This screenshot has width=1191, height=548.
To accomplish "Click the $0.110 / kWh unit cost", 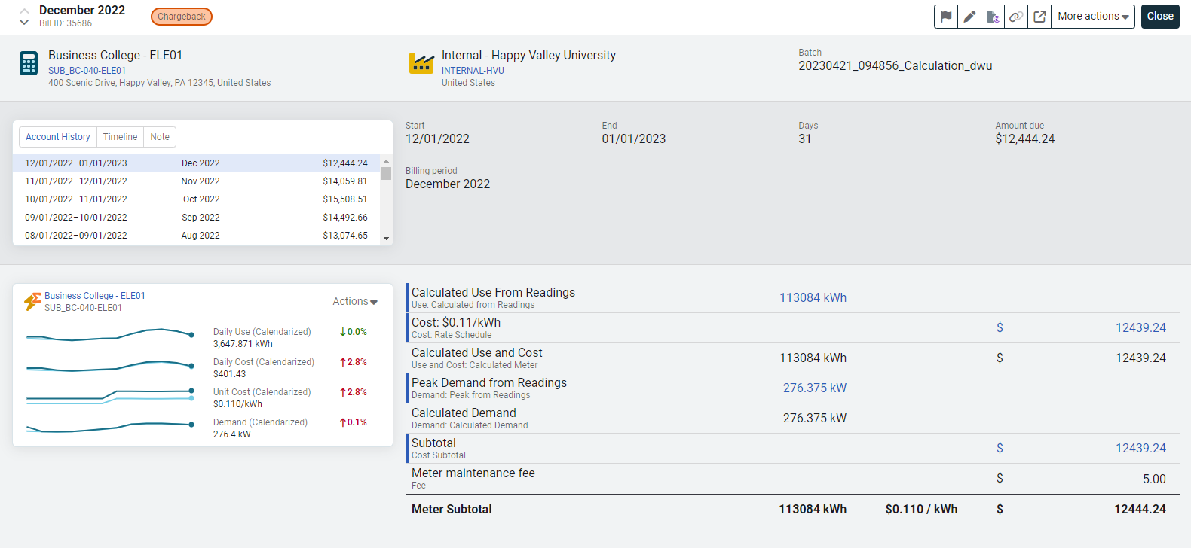I will (x=921, y=510).
